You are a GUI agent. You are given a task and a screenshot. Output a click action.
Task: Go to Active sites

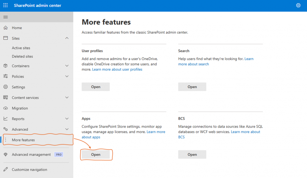[x=21, y=48]
